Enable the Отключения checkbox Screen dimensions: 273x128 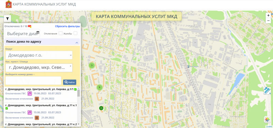tap(60, 33)
